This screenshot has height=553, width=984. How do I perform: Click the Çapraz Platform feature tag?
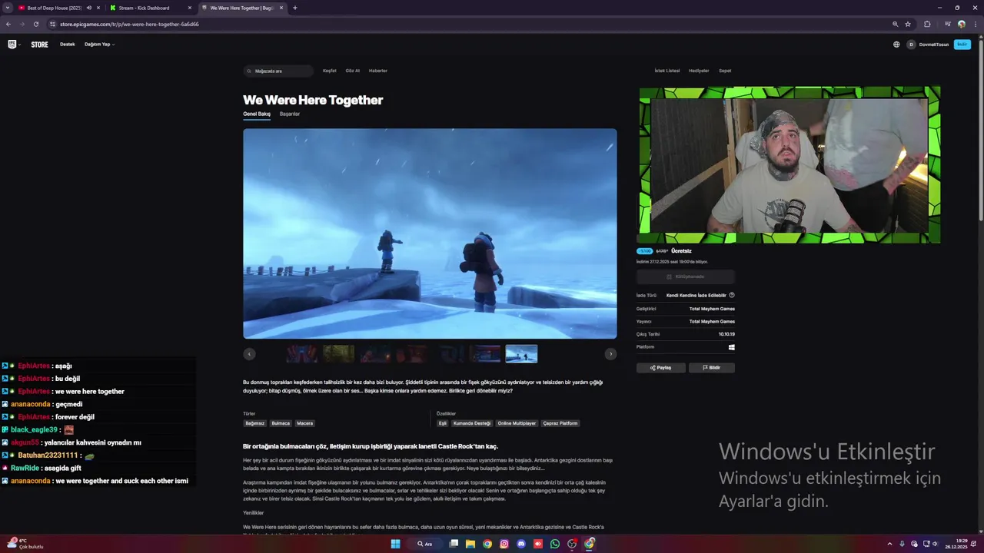[560, 423]
